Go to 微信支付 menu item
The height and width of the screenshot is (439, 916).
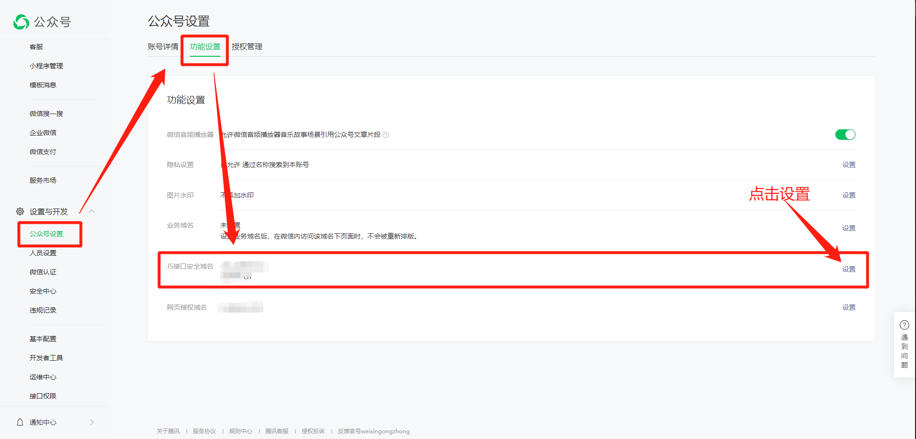[43, 152]
